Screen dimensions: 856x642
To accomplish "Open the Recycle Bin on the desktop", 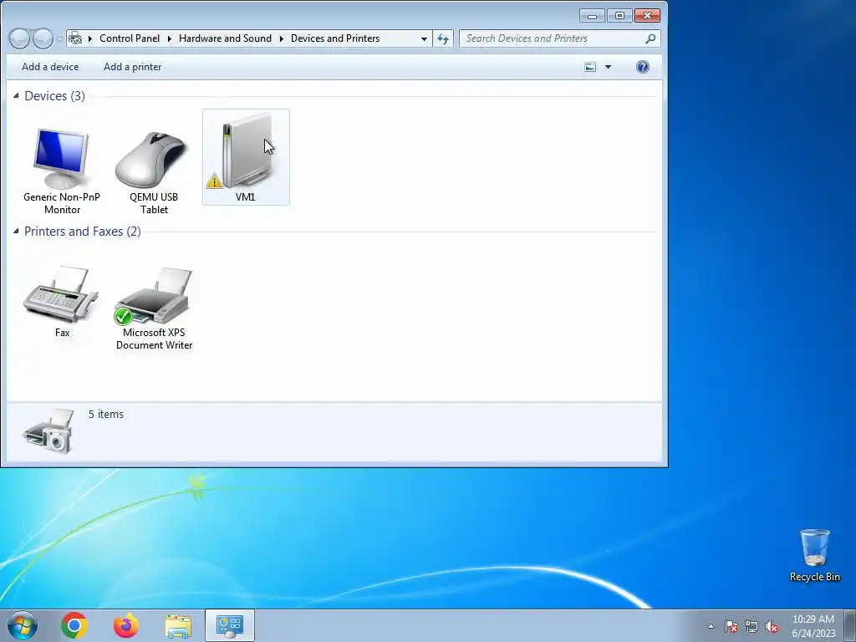I will tap(814, 555).
